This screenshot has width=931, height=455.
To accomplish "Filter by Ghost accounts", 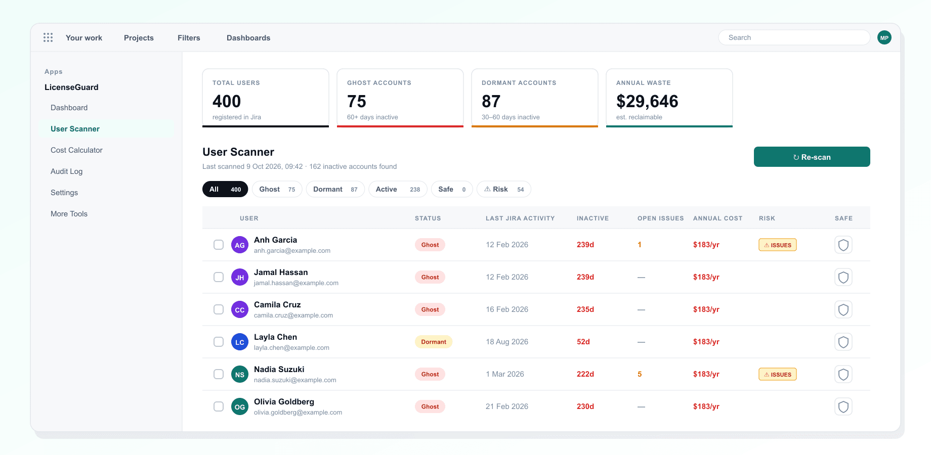I will point(277,189).
